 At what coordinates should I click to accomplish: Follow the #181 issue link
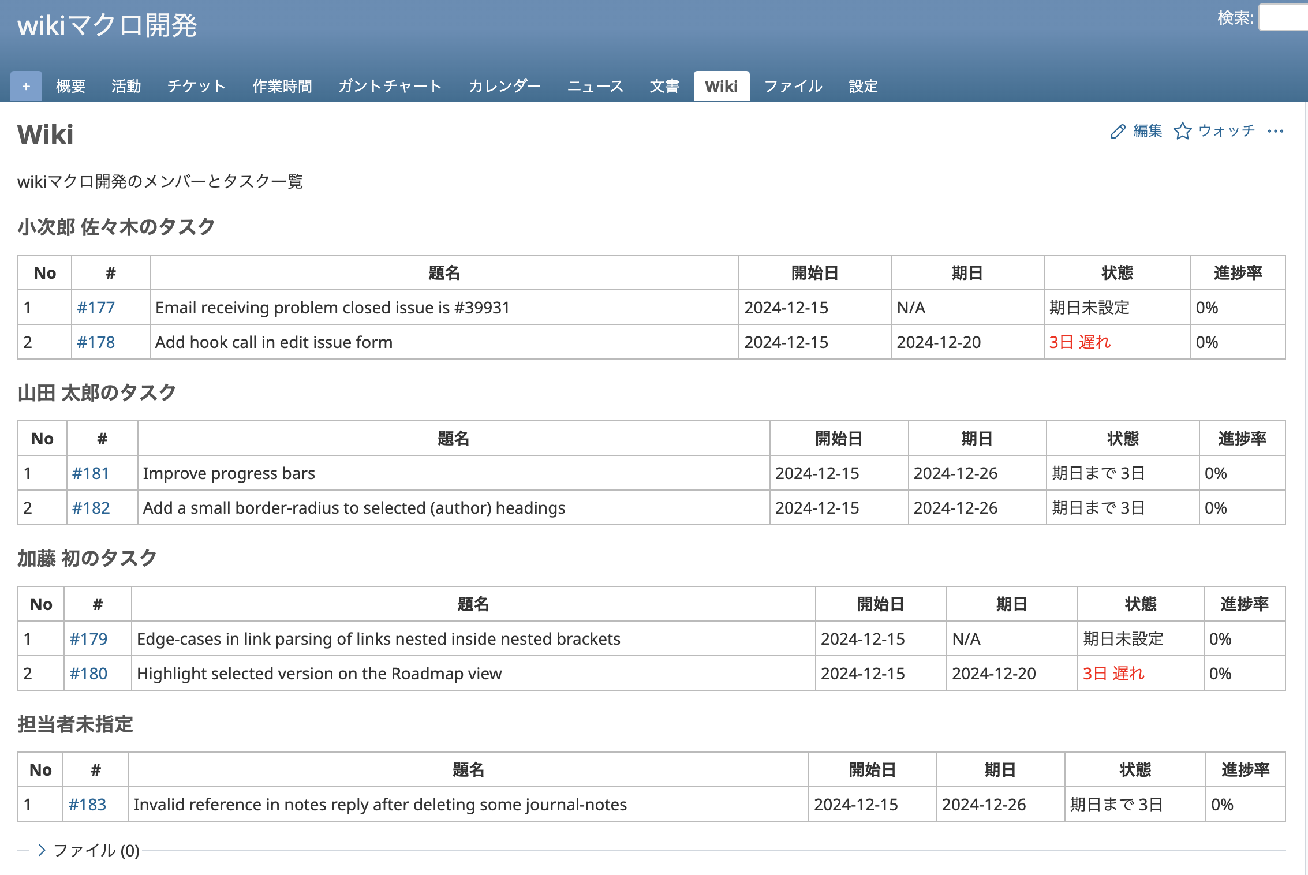91,473
